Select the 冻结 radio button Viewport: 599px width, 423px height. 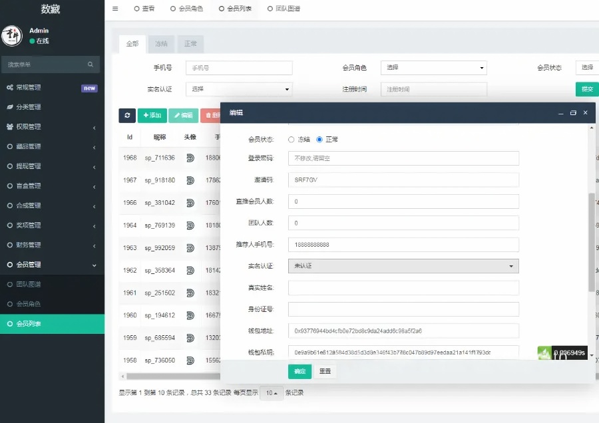pos(292,140)
